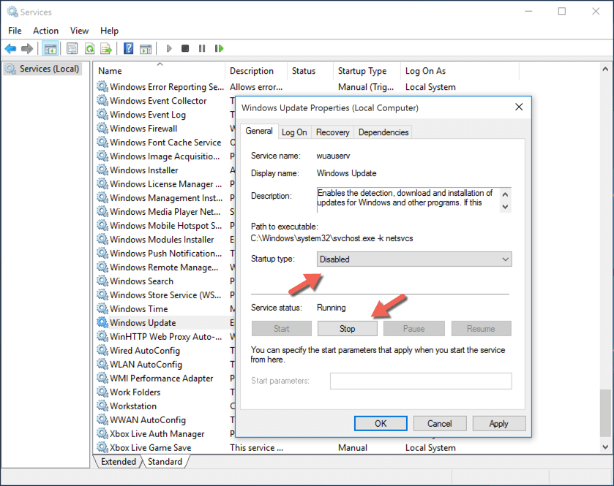
Task: Sort by the Status column header
Action: tap(310, 71)
